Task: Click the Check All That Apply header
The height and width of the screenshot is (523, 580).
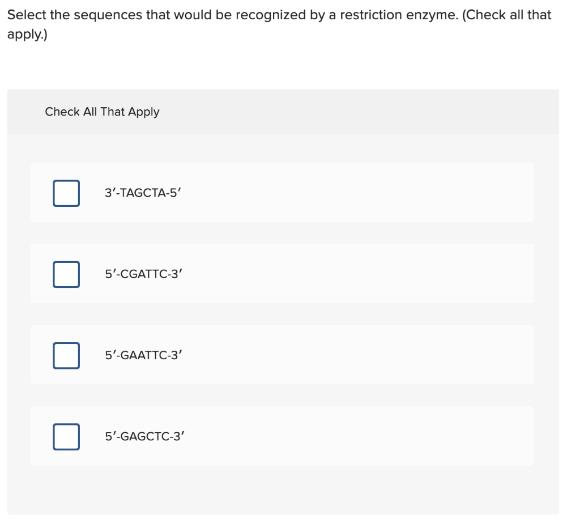Action: click(x=102, y=112)
